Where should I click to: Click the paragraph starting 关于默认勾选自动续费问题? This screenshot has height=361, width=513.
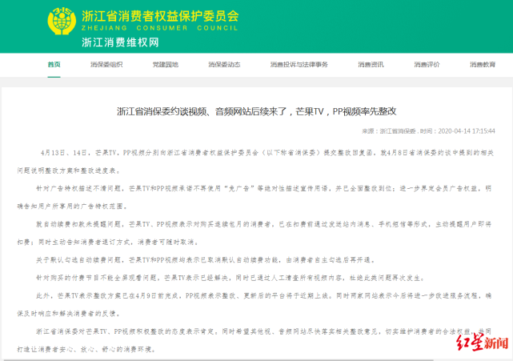206,260
